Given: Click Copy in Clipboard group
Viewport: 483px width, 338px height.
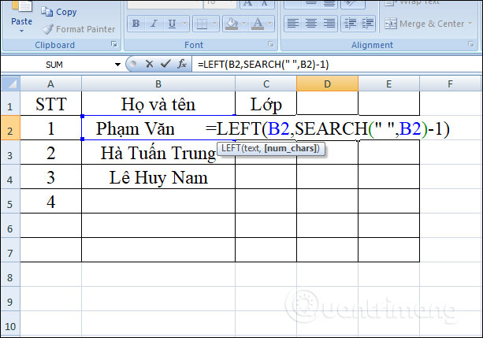Looking at the screenshot, I should (59, 12).
